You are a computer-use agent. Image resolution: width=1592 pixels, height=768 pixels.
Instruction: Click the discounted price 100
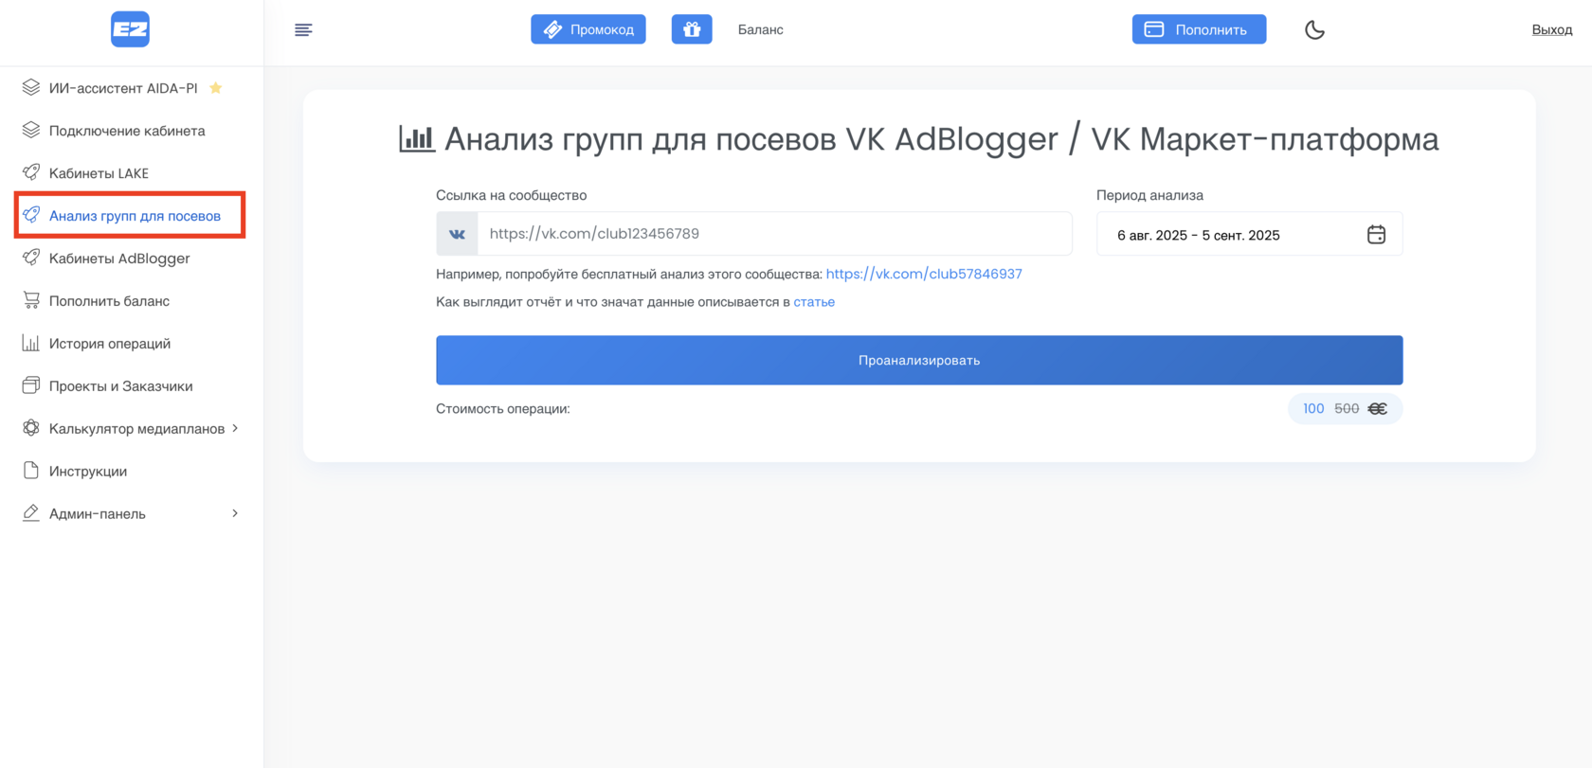[1313, 409]
